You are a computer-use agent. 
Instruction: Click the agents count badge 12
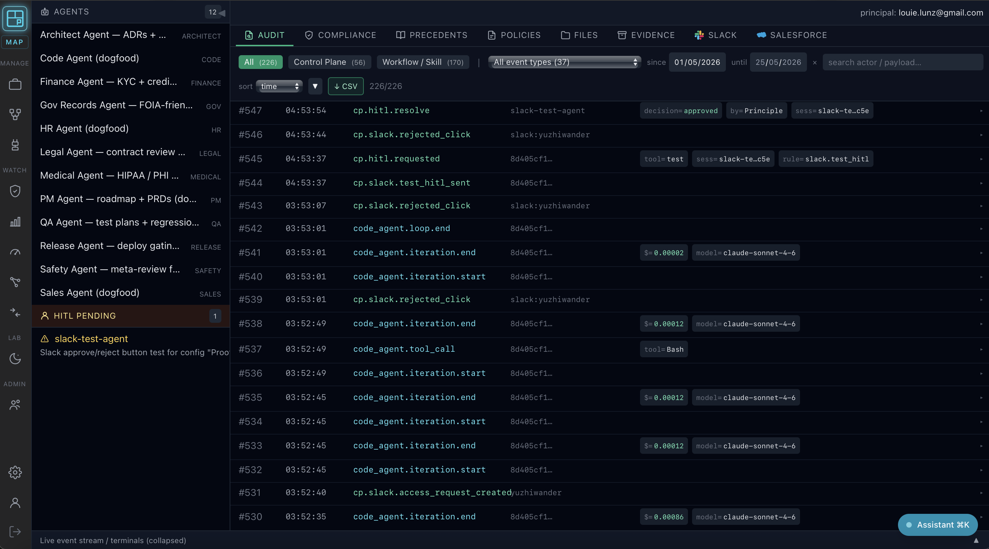coord(212,12)
